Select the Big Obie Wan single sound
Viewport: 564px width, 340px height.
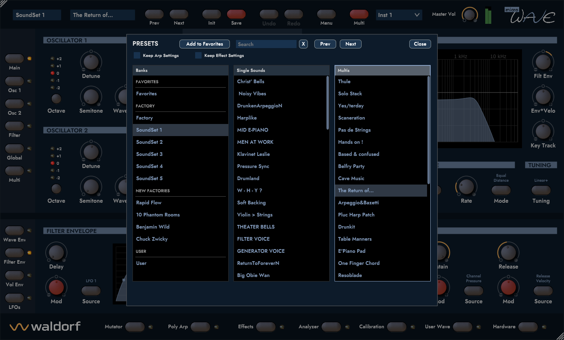(x=280, y=275)
